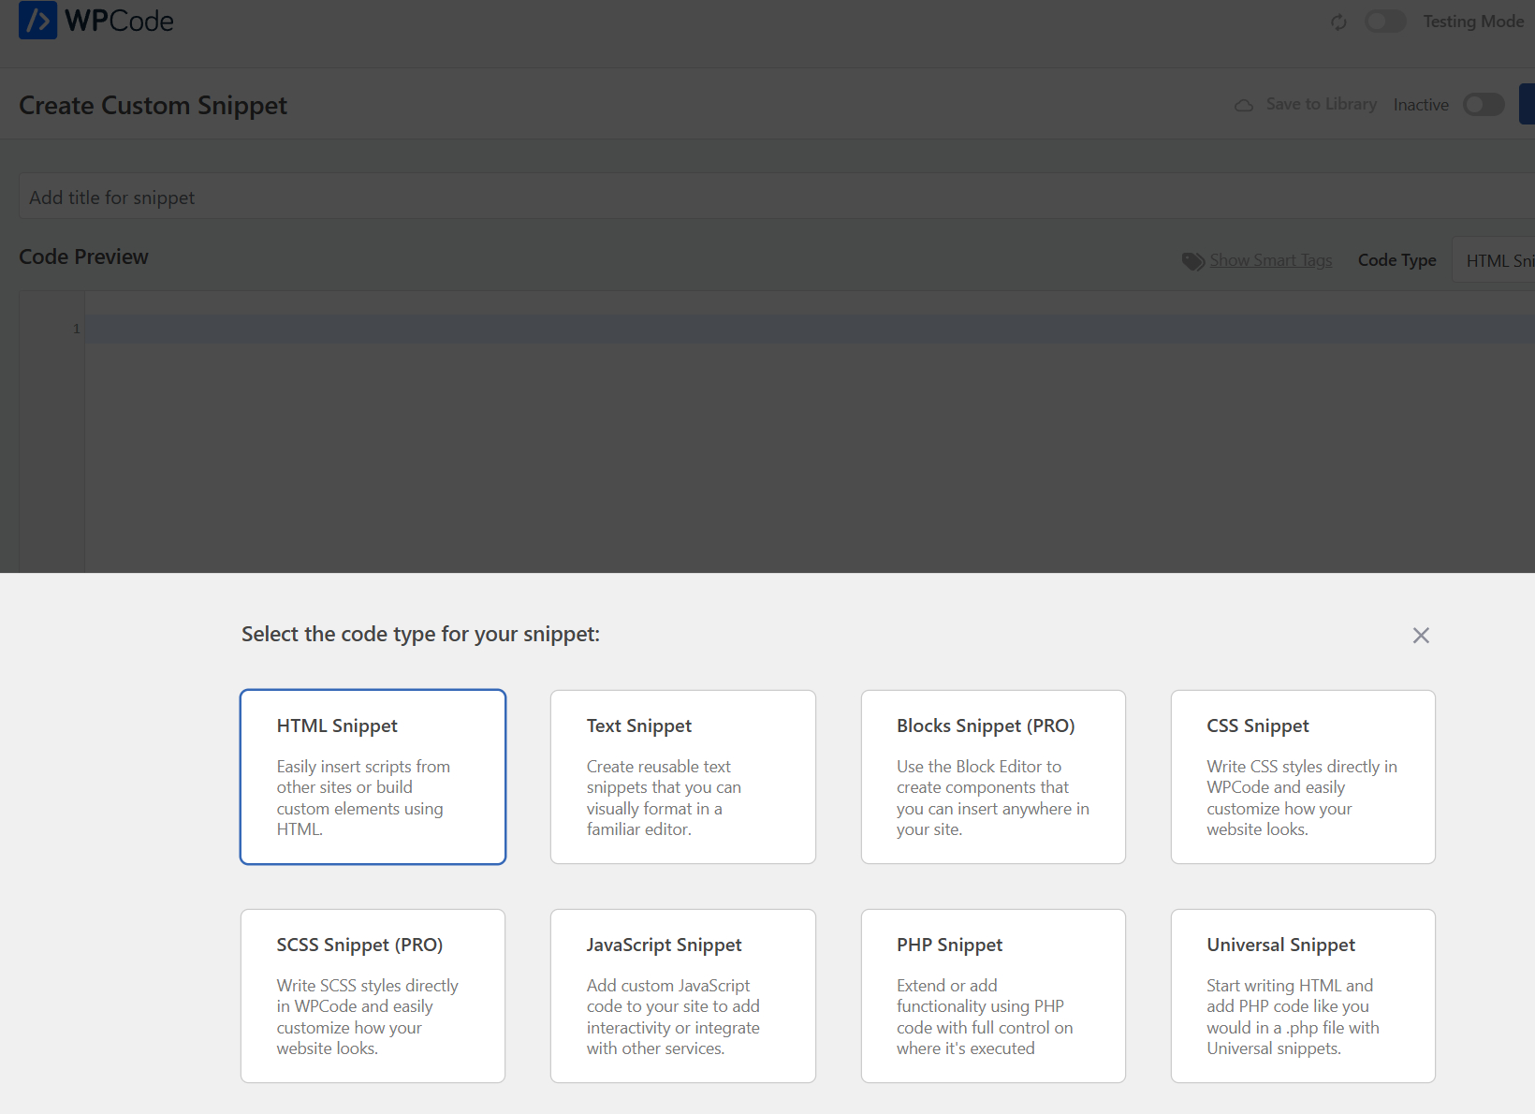
Task: Click Save to Library
Action: click(1321, 104)
